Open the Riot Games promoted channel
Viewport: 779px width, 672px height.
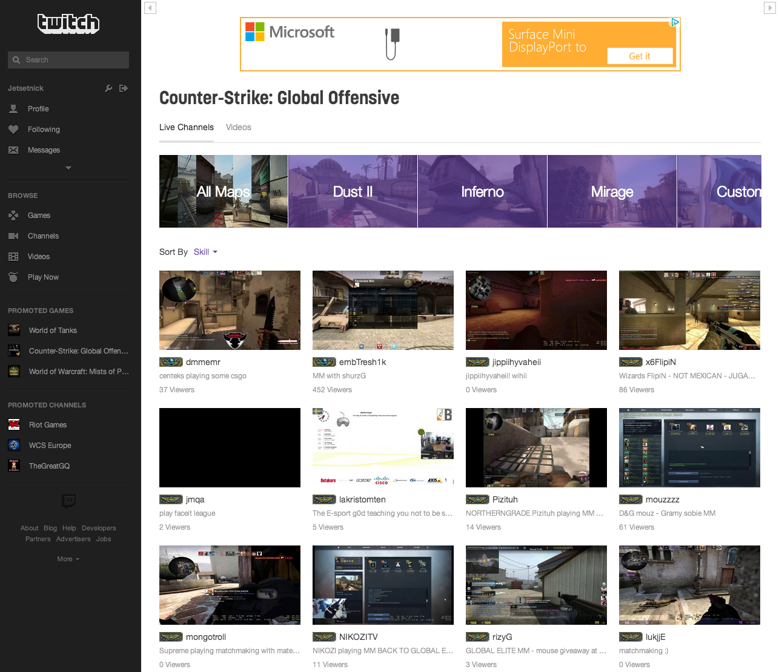click(47, 424)
